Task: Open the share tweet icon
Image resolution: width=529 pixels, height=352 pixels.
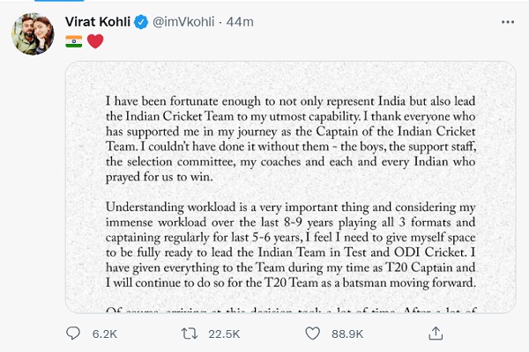Action: [x=433, y=334]
